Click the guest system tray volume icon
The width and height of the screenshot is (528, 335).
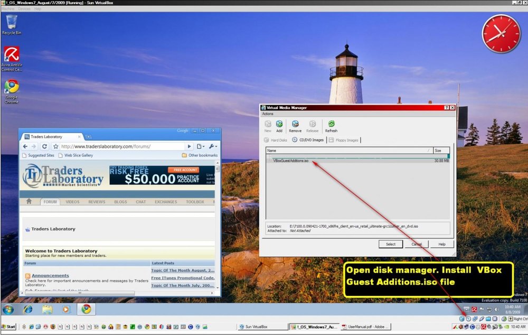(x=496, y=309)
